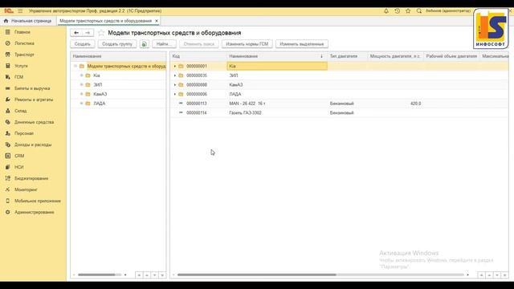Expand ЗИЛ node in left tree

pyautogui.click(x=82, y=84)
